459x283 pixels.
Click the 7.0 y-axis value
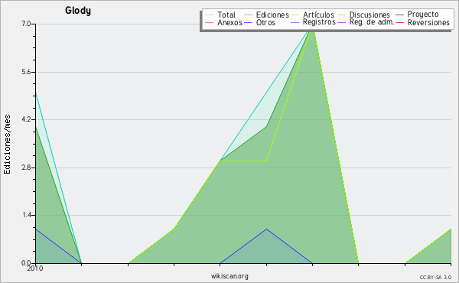coord(26,24)
